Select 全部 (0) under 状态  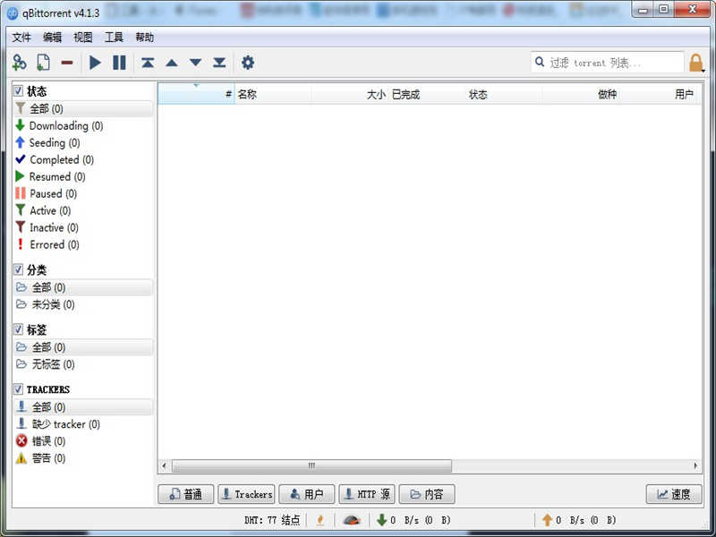pyautogui.click(x=83, y=108)
